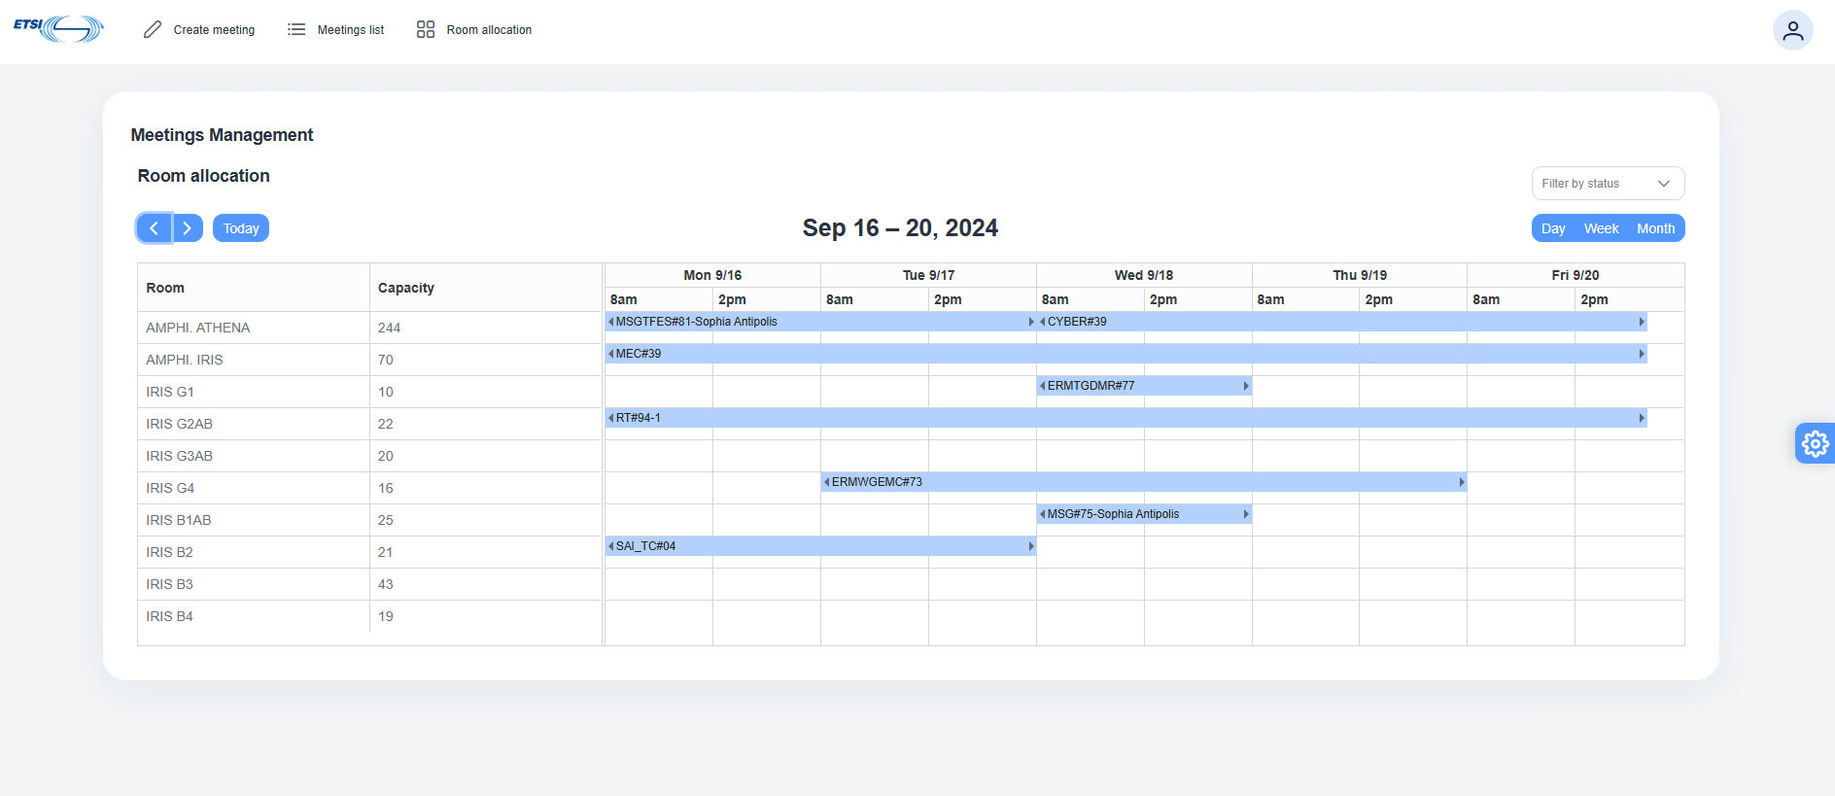The height and width of the screenshot is (796, 1835).
Task: Click the Wed 9/18 day header
Action: (x=1144, y=275)
